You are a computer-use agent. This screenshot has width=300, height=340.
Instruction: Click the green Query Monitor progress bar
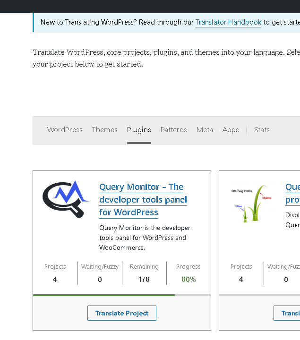(104, 295)
